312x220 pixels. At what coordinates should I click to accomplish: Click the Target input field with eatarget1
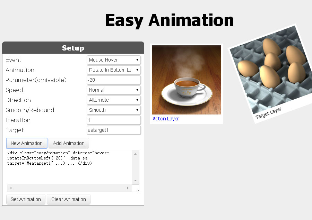114,130
